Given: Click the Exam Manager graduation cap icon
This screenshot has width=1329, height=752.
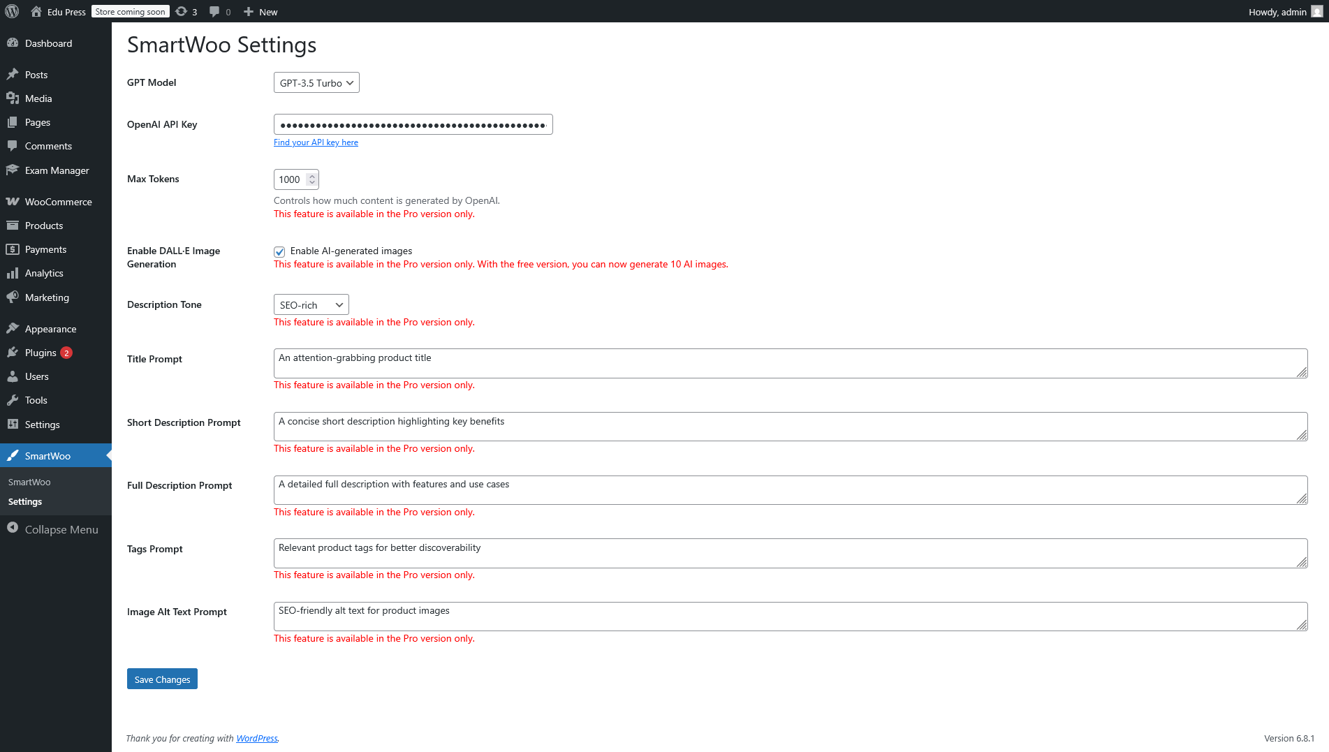Looking at the screenshot, I should pyautogui.click(x=13, y=170).
